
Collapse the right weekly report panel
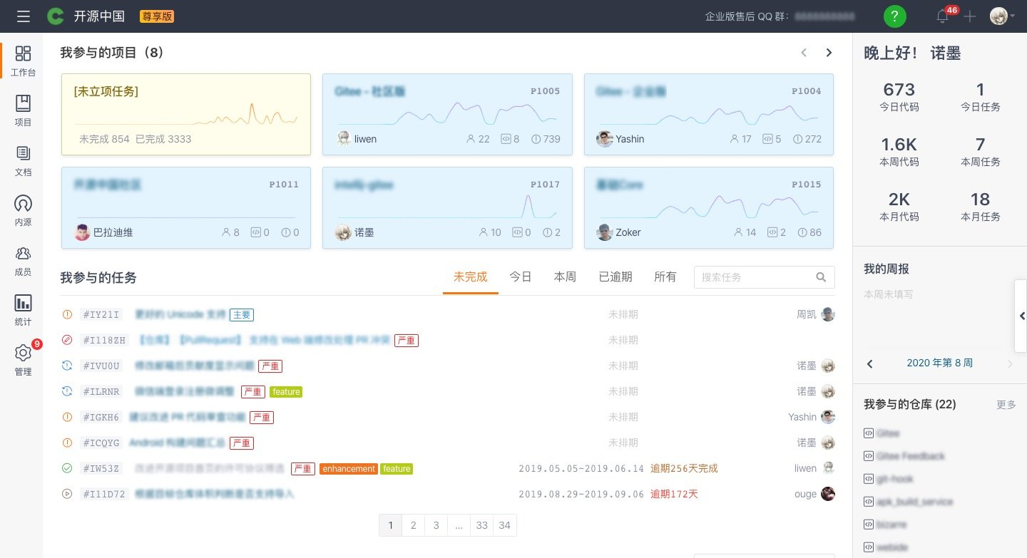[1021, 316]
